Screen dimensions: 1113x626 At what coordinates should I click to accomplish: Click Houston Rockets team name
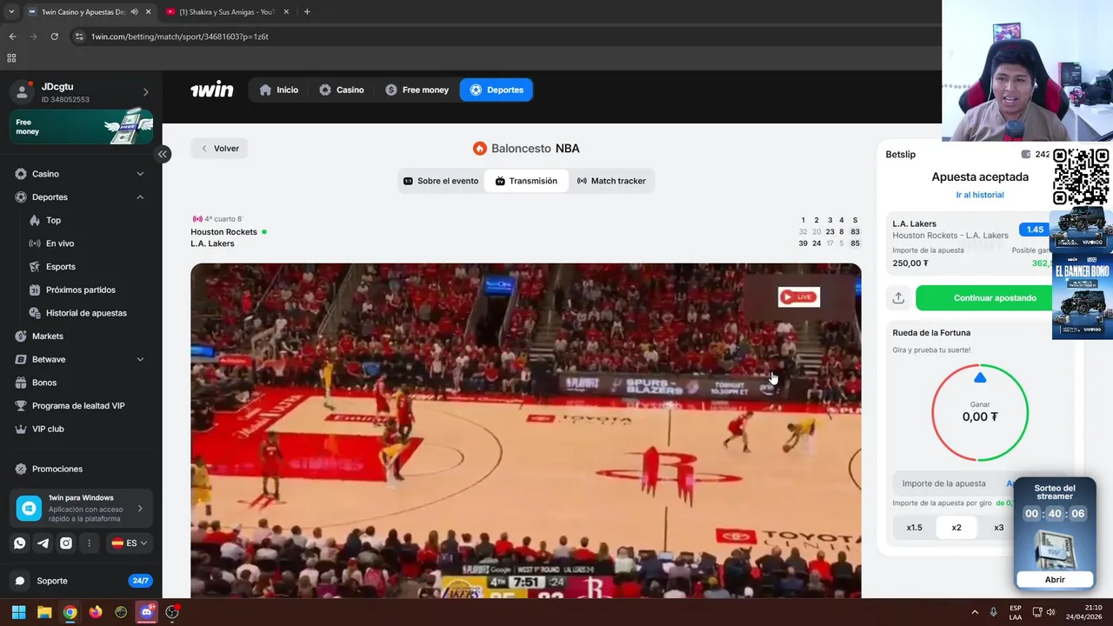pyautogui.click(x=223, y=232)
